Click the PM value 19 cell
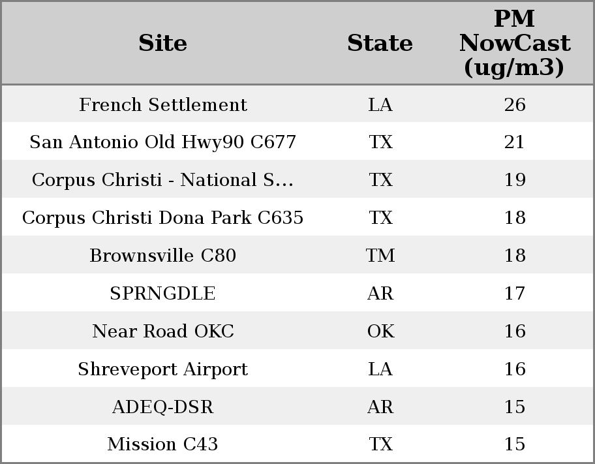Viewport: 595px width, 464px height. pos(514,179)
